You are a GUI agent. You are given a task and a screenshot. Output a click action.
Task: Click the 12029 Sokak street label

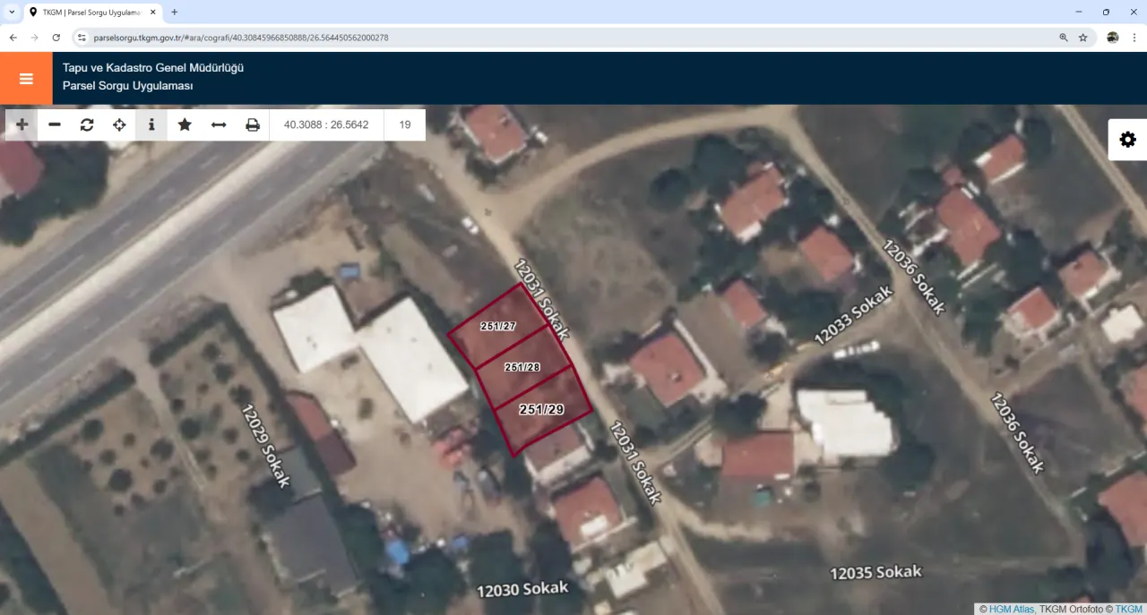pos(265,445)
